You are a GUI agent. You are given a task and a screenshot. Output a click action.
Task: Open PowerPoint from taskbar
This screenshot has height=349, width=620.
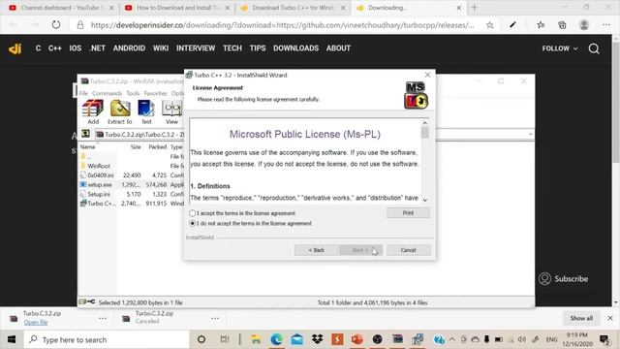click(357, 339)
